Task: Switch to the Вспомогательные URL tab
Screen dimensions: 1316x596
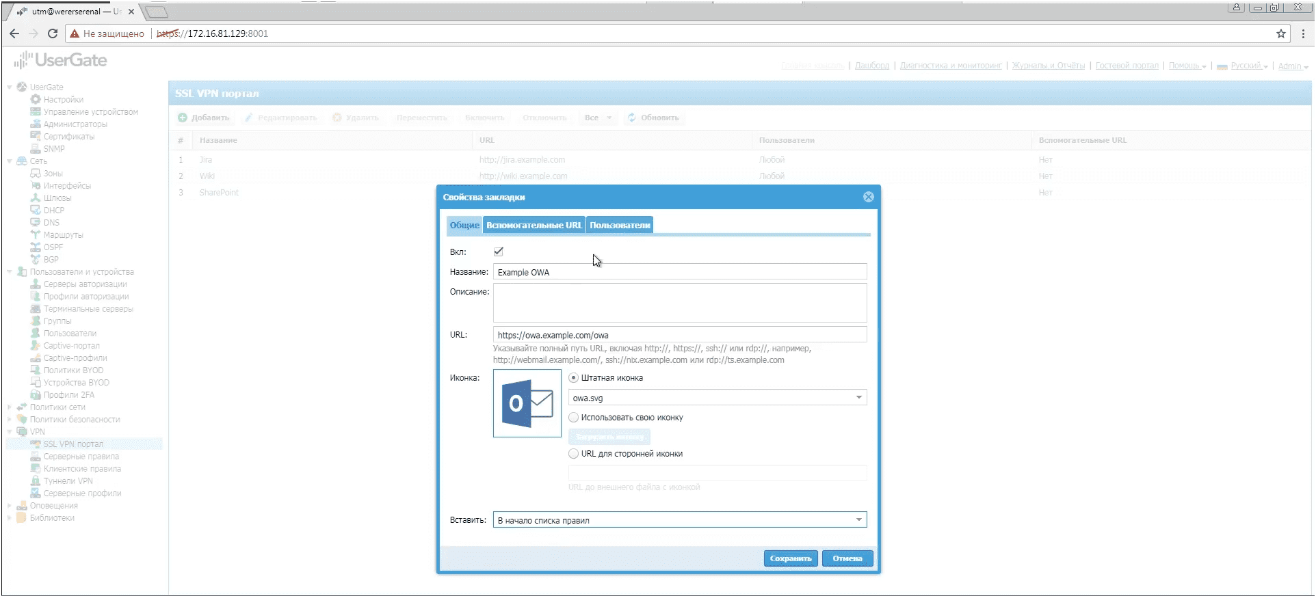Action: pos(534,225)
